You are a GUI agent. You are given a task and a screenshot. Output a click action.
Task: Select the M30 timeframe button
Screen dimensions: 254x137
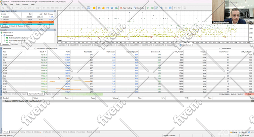coord(57,8)
